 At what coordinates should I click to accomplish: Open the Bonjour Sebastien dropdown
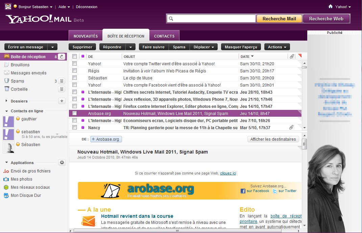(x=51, y=7)
